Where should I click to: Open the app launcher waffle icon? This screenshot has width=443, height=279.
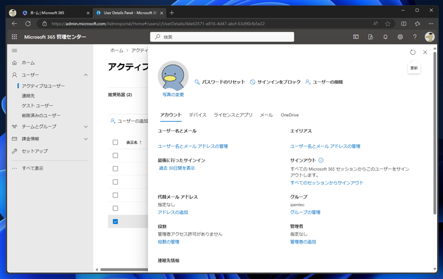15,37
